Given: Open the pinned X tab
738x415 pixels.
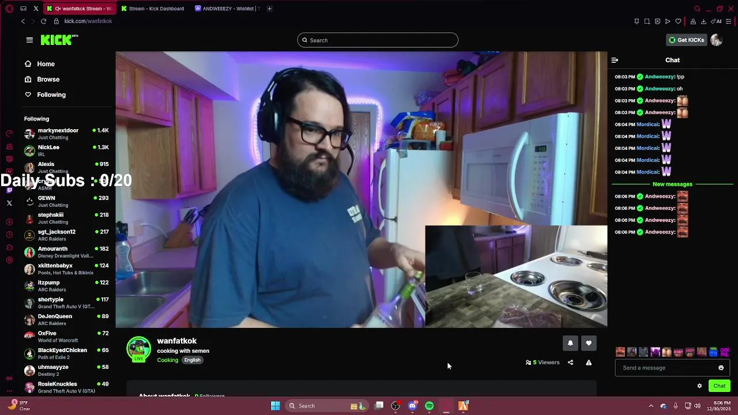Looking at the screenshot, I should pos(36,9).
